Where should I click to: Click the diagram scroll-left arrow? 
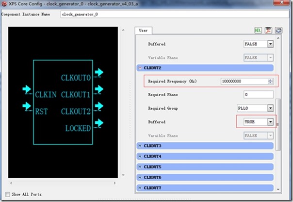pos(11,183)
